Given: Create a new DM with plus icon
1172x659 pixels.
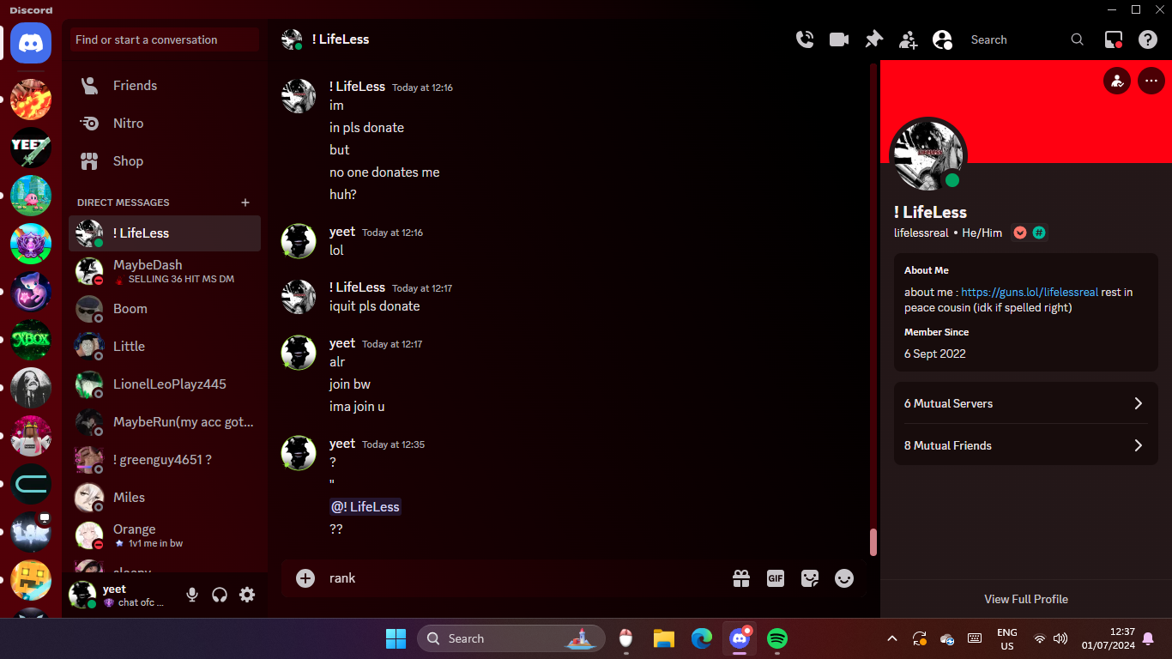Looking at the screenshot, I should (245, 203).
